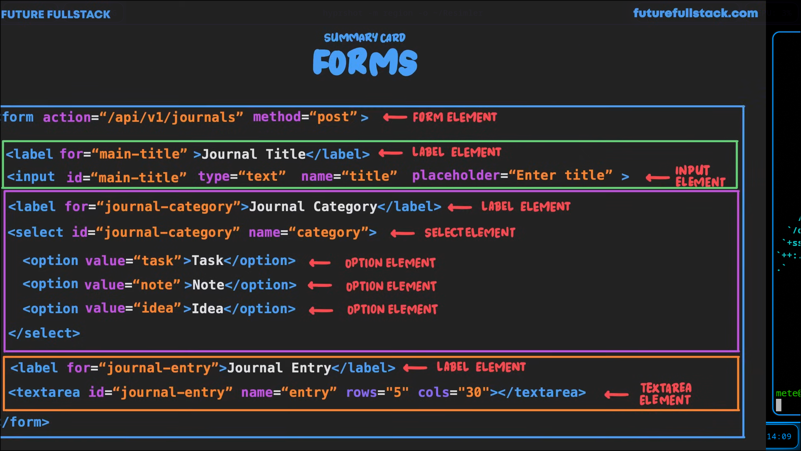The width and height of the screenshot is (801, 451).
Task: Open the futurefullstack.com link
Action: coord(695,13)
